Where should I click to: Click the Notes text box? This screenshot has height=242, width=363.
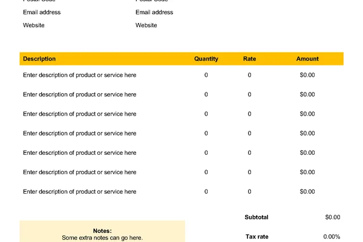point(102,231)
